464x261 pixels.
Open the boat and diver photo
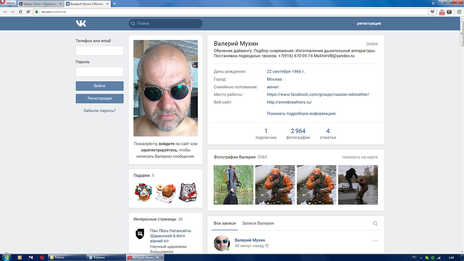[358, 185]
